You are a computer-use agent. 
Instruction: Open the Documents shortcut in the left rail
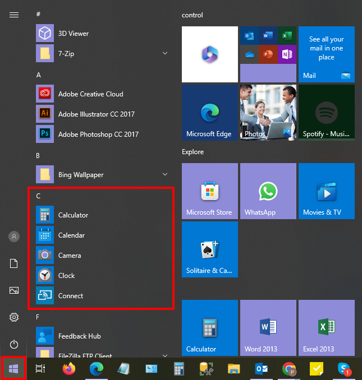14,263
